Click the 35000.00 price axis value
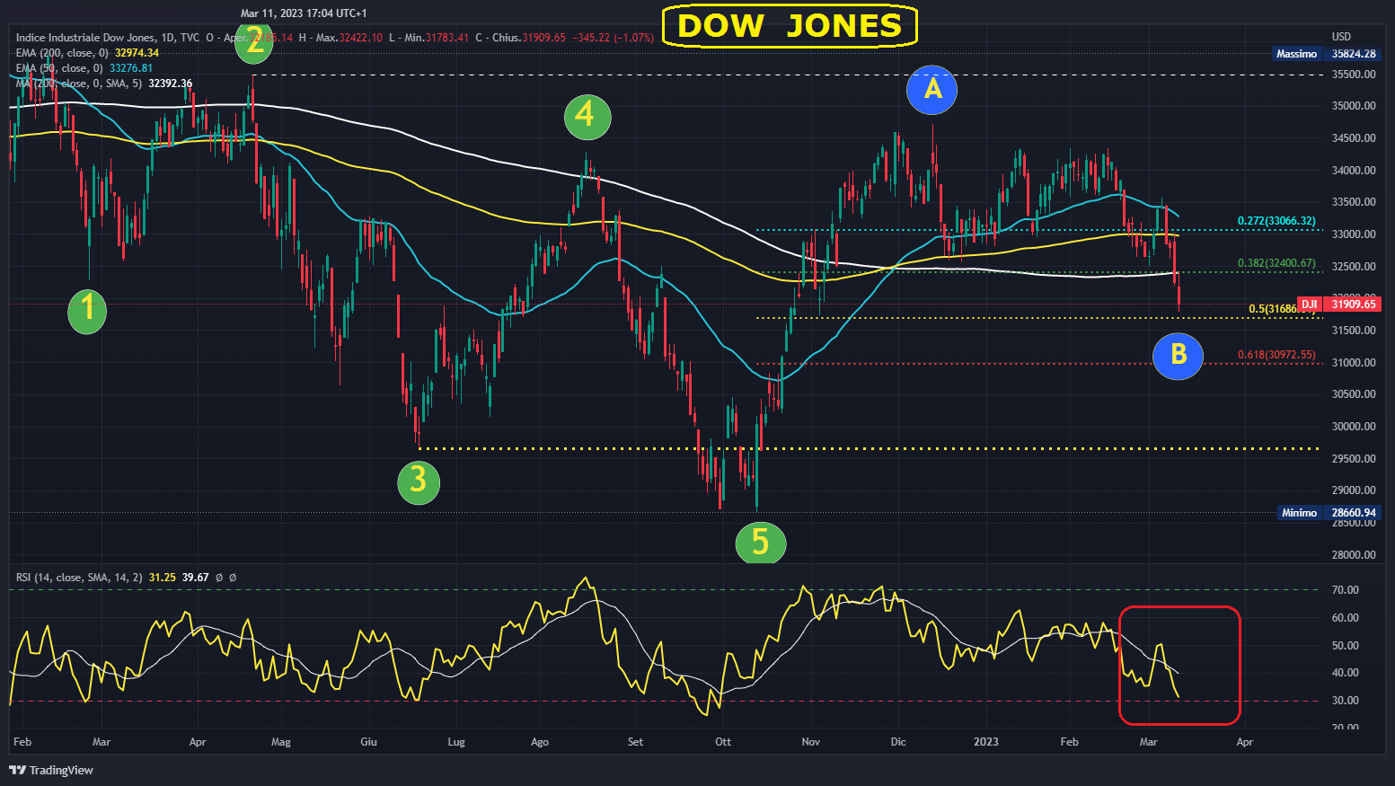 pyautogui.click(x=1354, y=106)
